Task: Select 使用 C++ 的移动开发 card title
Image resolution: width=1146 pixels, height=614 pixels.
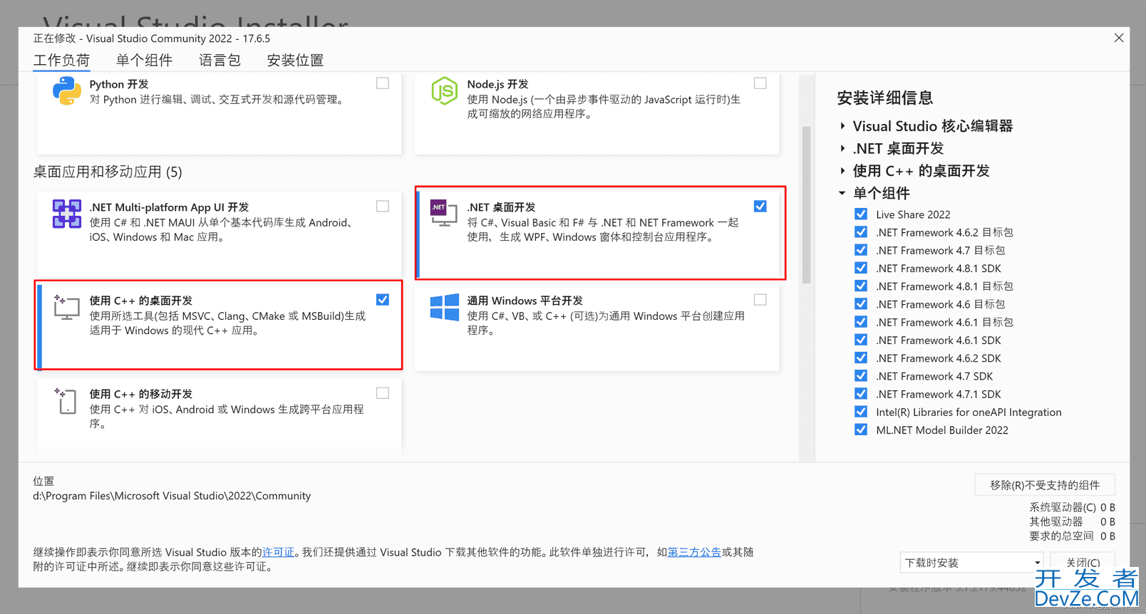Action: pyautogui.click(x=140, y=394)
